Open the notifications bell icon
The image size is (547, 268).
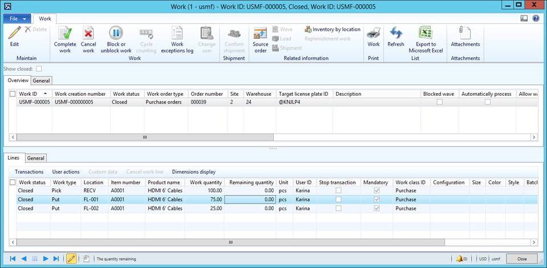(x=459, y=258)
